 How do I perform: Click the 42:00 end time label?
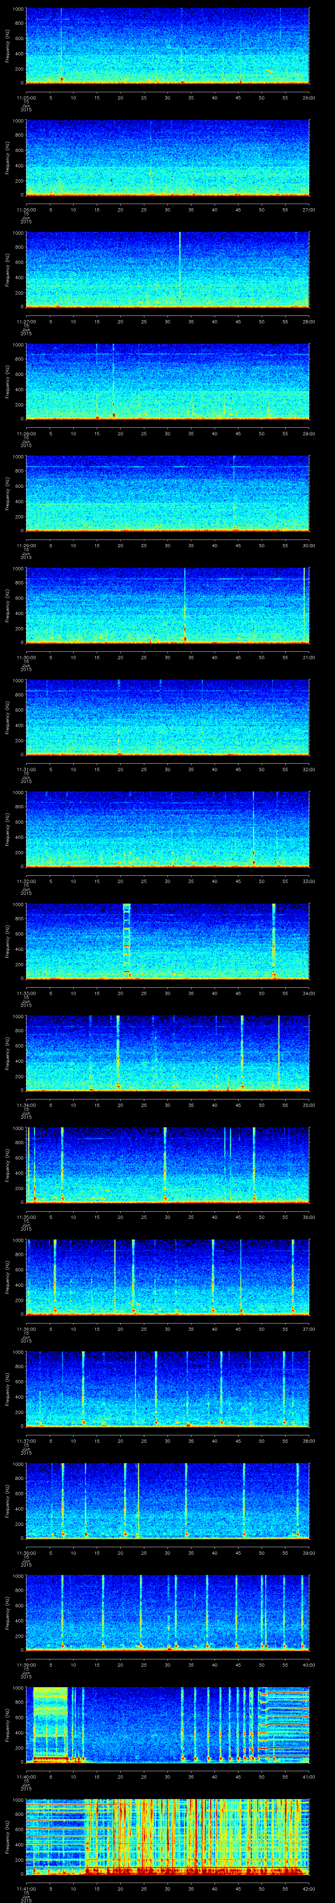[309, 1888]
